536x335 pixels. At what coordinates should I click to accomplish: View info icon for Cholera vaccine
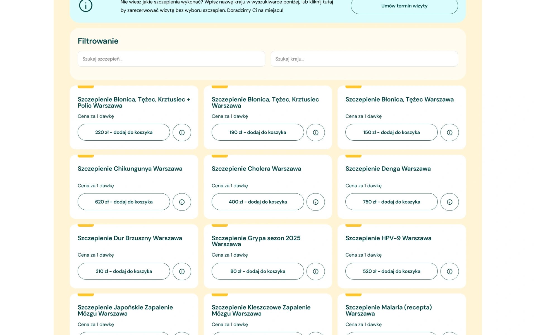[x=315, y=202]
